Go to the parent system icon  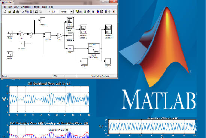[109, 12]
